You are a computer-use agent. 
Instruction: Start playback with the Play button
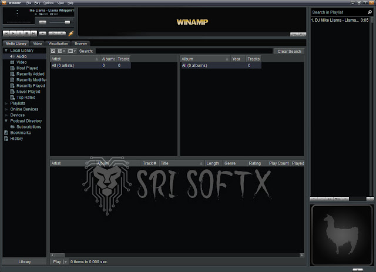(x=13, y=33)
